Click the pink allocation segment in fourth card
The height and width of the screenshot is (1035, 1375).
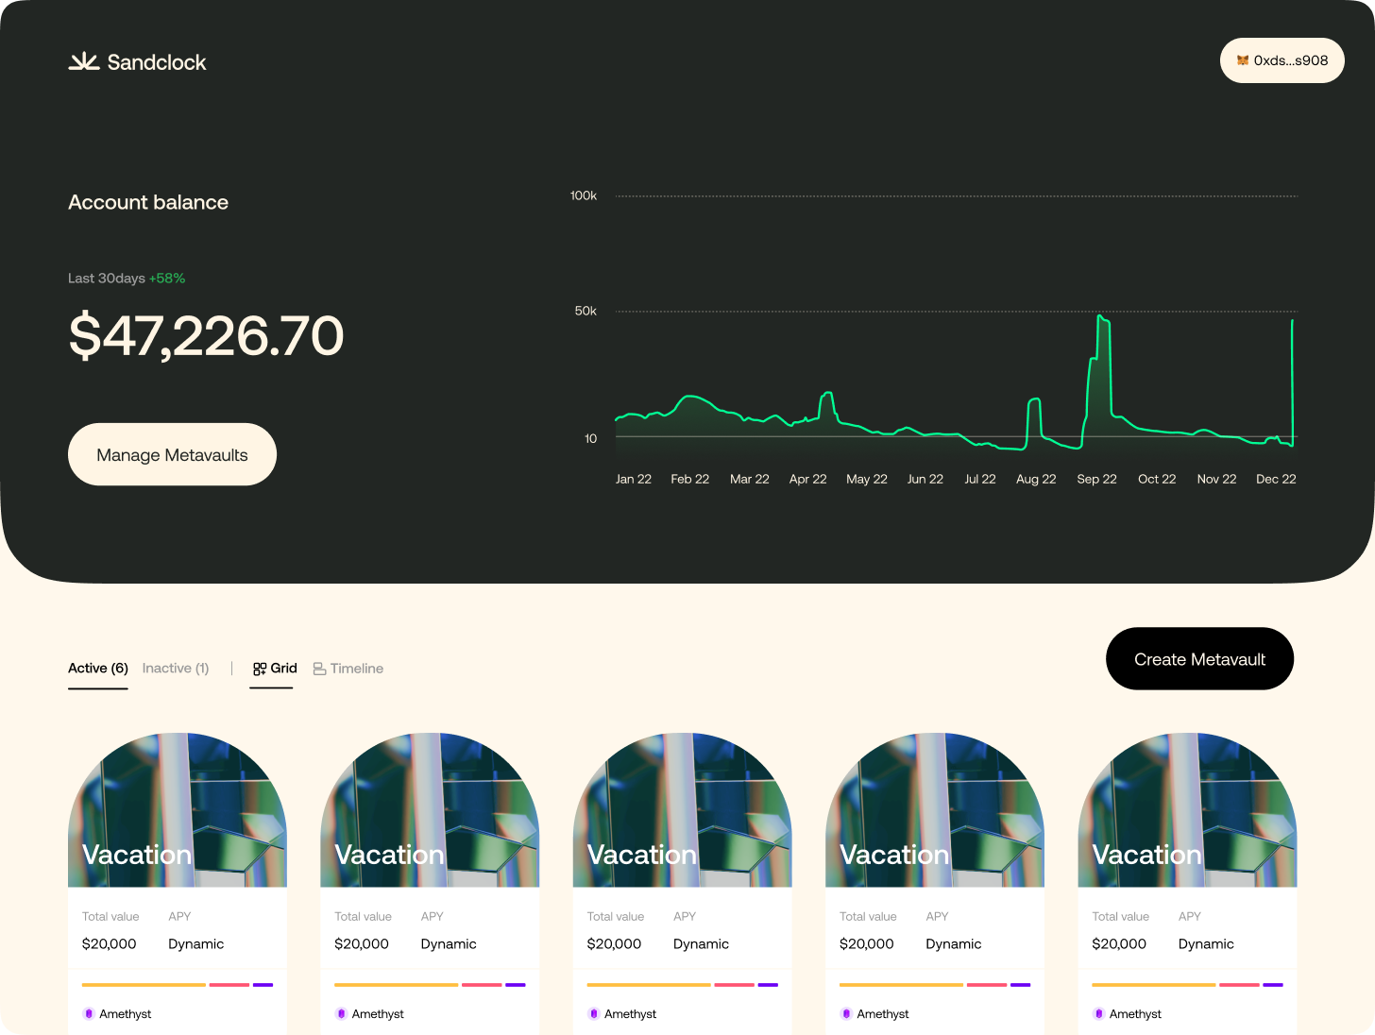pos(986,985)
